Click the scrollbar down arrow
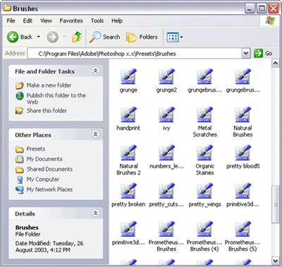Image resolution: width=282 pixels, height=267 pixels. coord(275,261)
